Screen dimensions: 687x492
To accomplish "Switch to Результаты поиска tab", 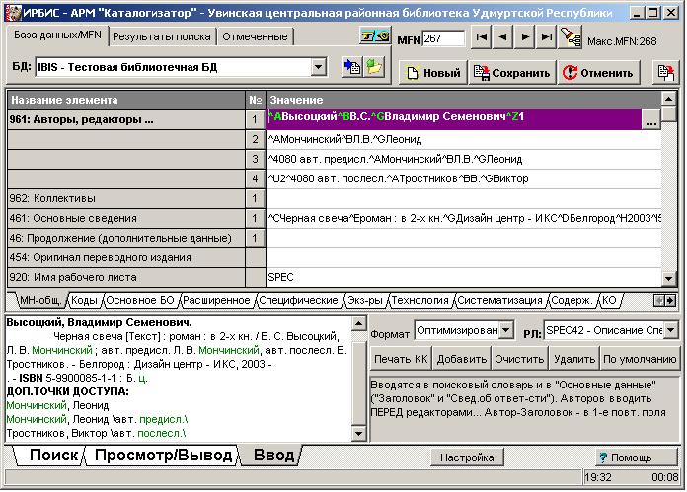I will point(162,36).
